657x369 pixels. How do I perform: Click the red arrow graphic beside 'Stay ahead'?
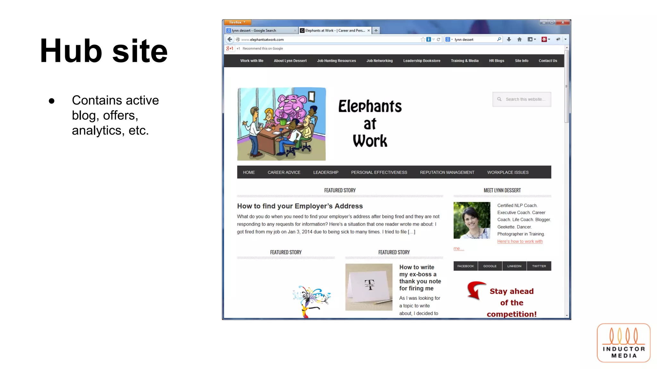pyautogui.click(x=476, y=290)
